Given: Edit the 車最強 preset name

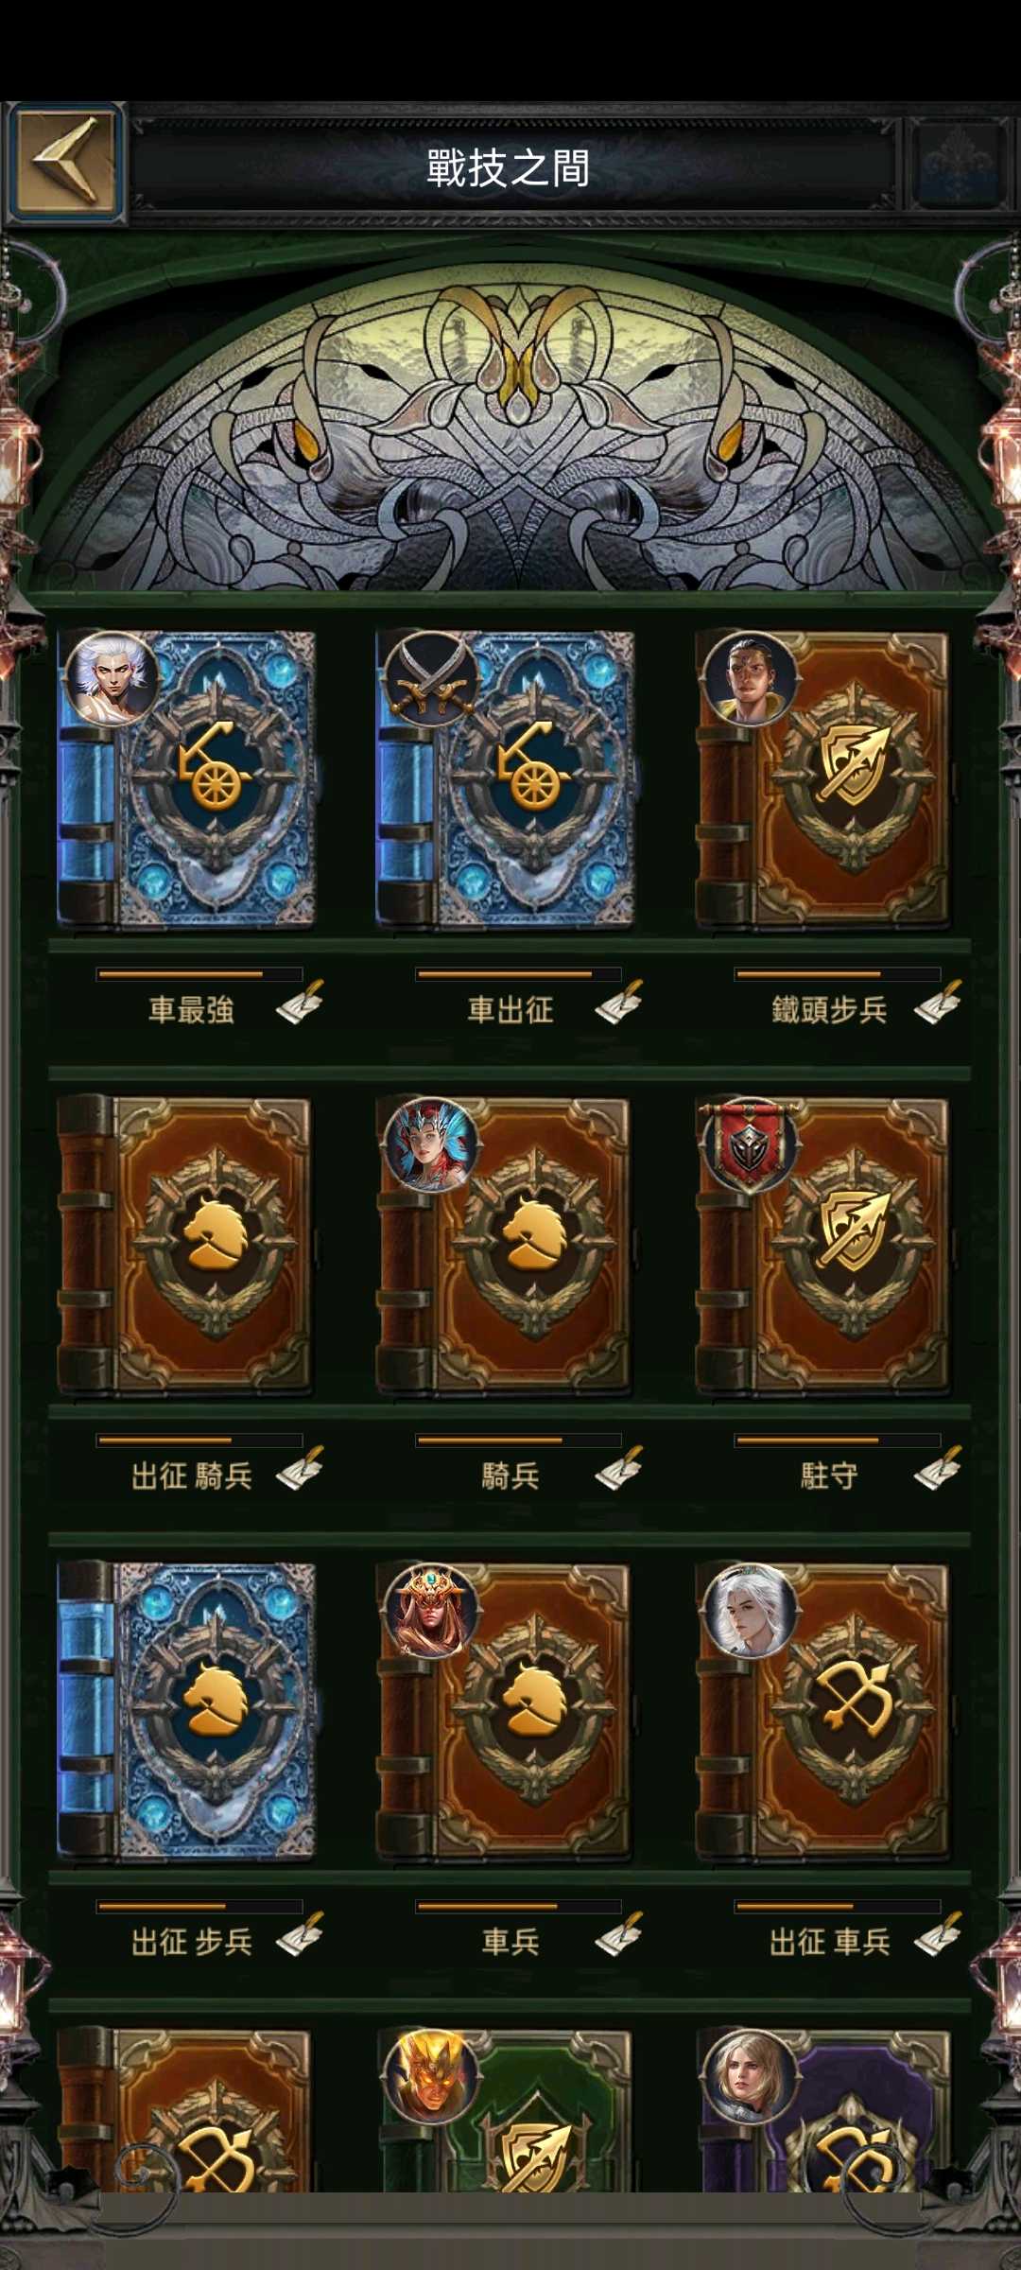Looking at the screenshot, I should pyautogui.click(x=300, y=1002).
